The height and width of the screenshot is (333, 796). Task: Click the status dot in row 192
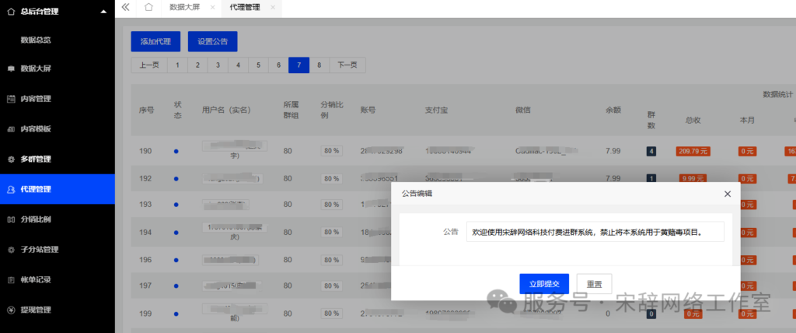coord(176,178)
